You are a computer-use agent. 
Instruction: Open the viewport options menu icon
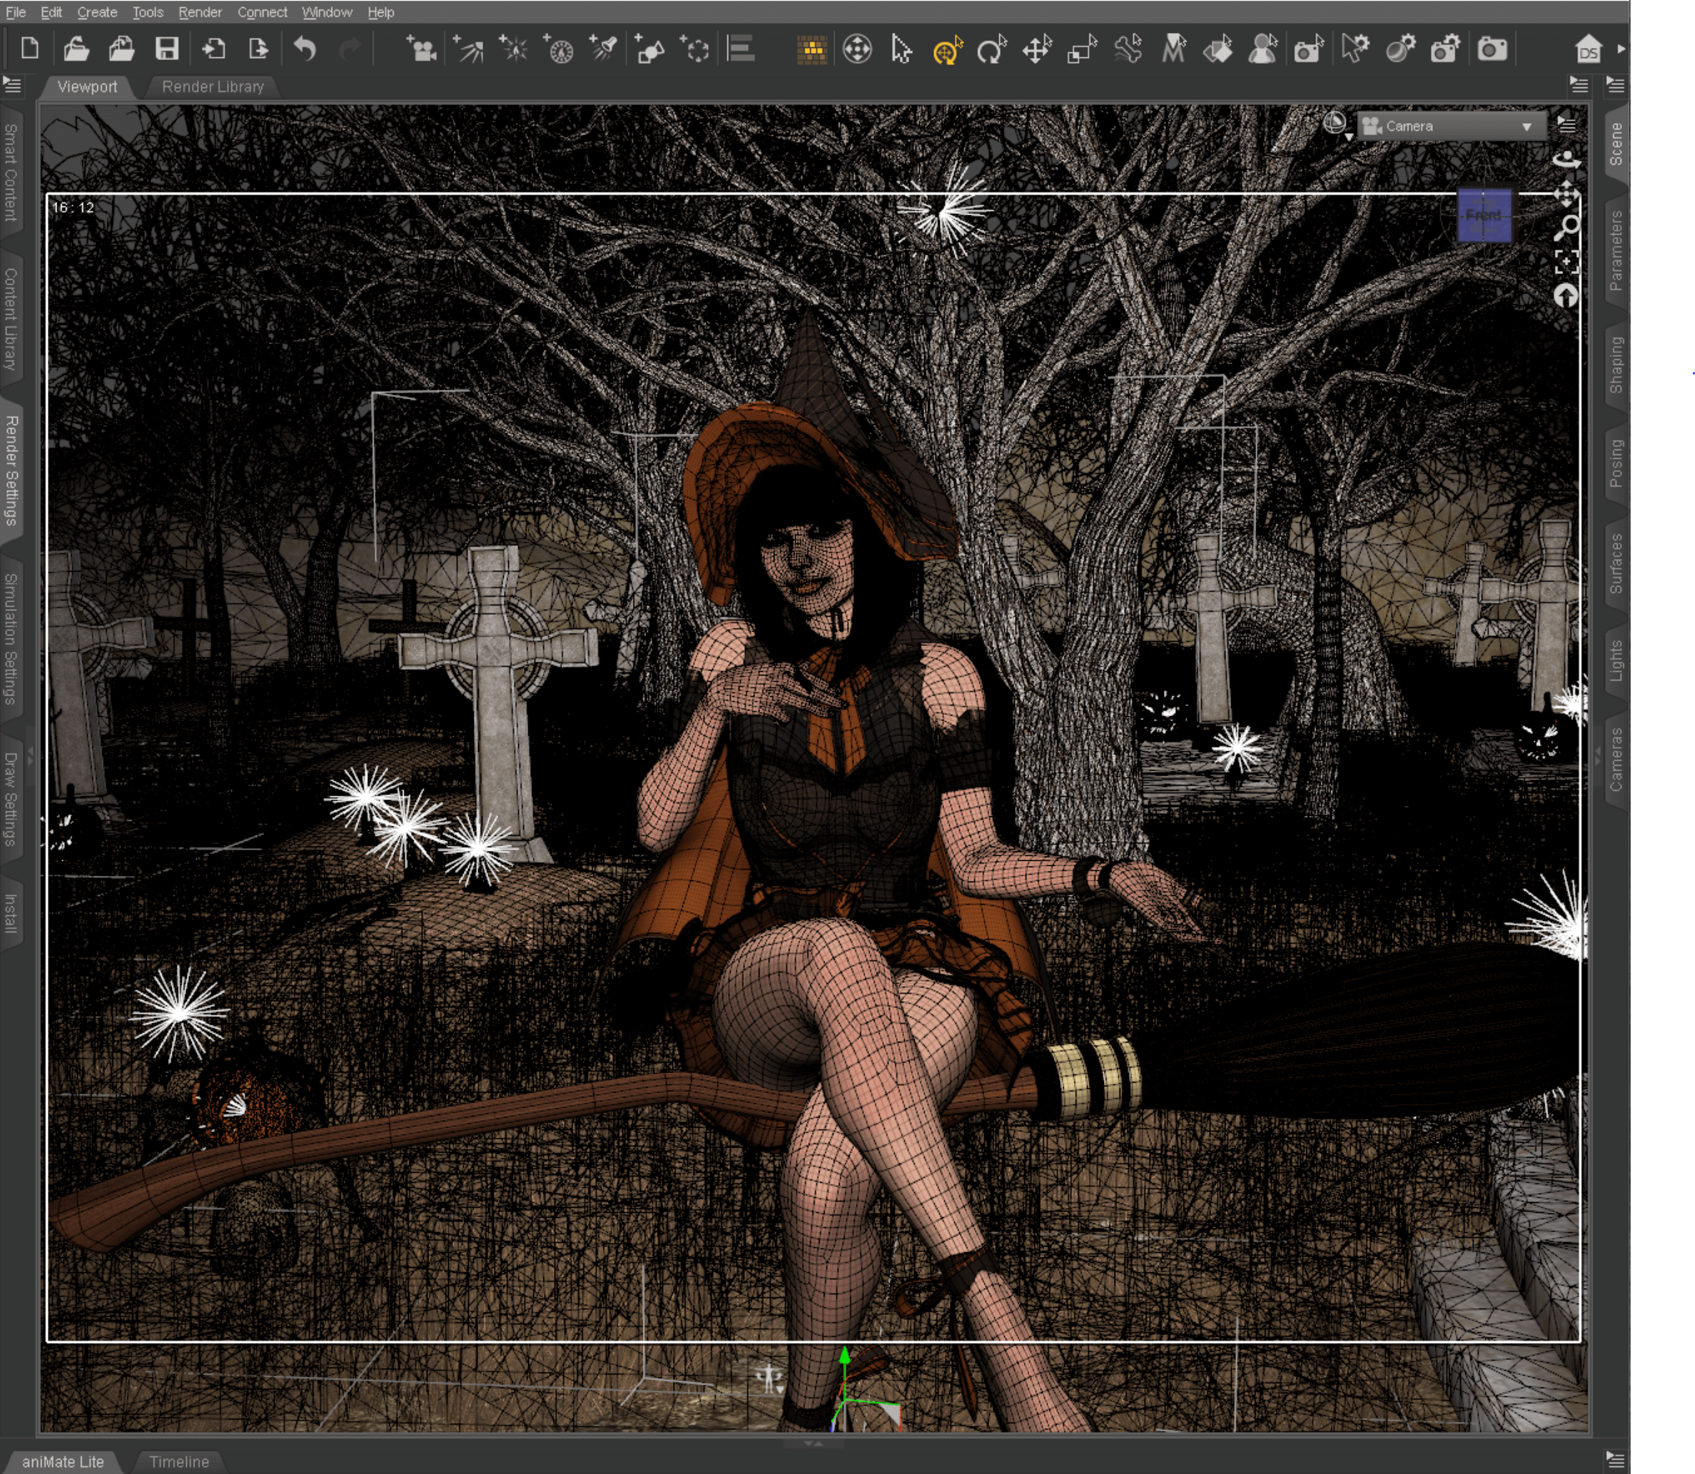pos(1567,125)
